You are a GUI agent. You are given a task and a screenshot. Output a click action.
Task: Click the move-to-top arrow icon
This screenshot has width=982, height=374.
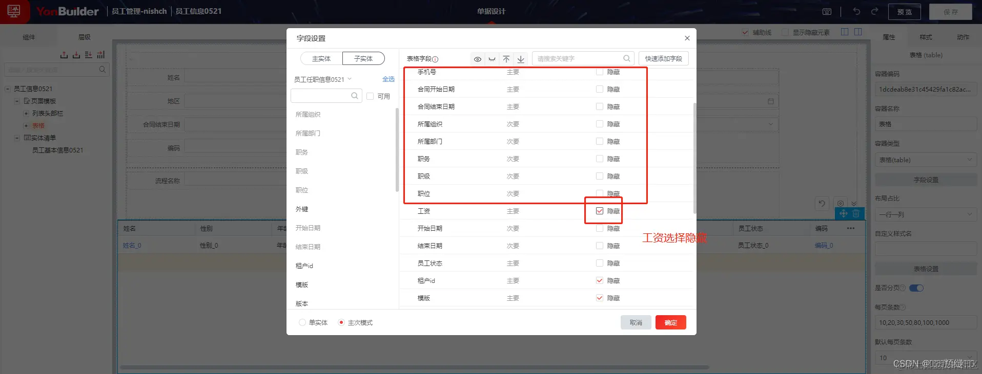[x=506, y=59]
